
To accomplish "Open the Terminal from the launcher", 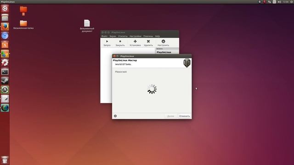I will pos(5,72).
